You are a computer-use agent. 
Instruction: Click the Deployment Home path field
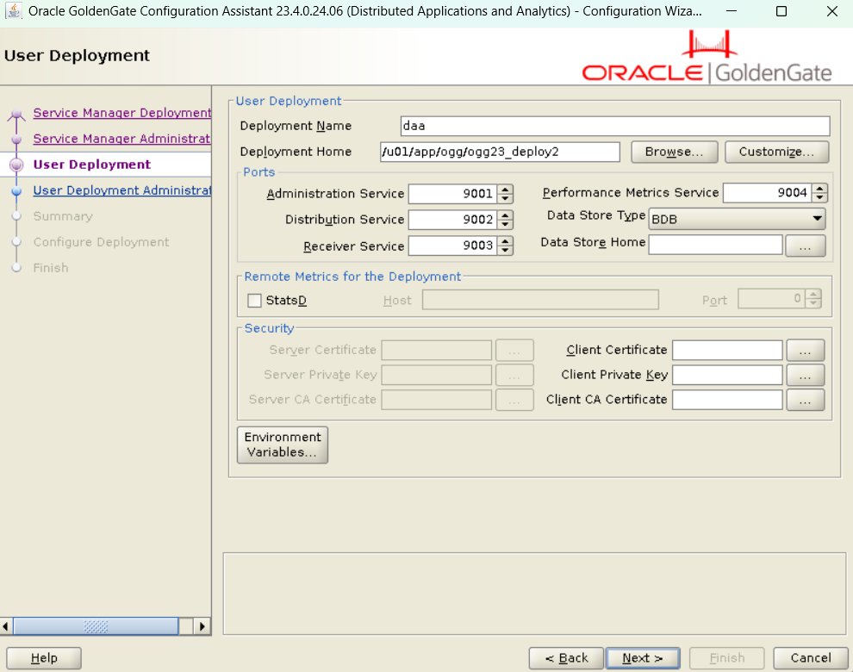[500, 152]
